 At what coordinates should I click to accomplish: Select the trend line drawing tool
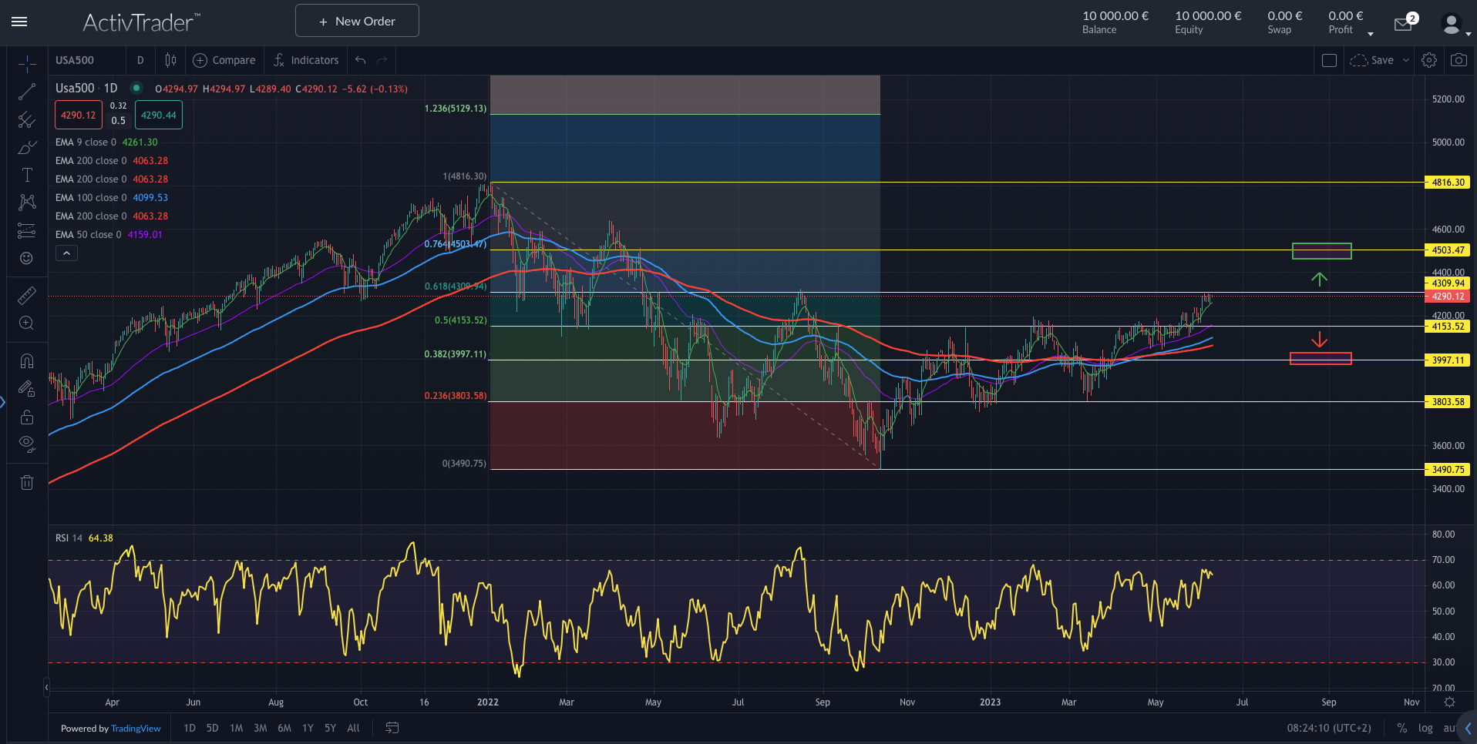[27, 92]
